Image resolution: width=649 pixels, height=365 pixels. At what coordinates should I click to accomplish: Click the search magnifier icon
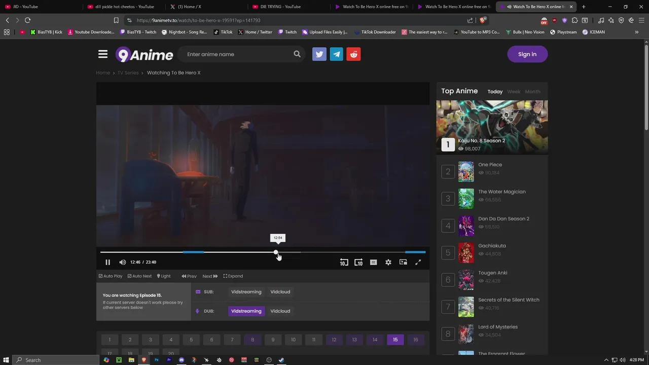click(297, 54)
